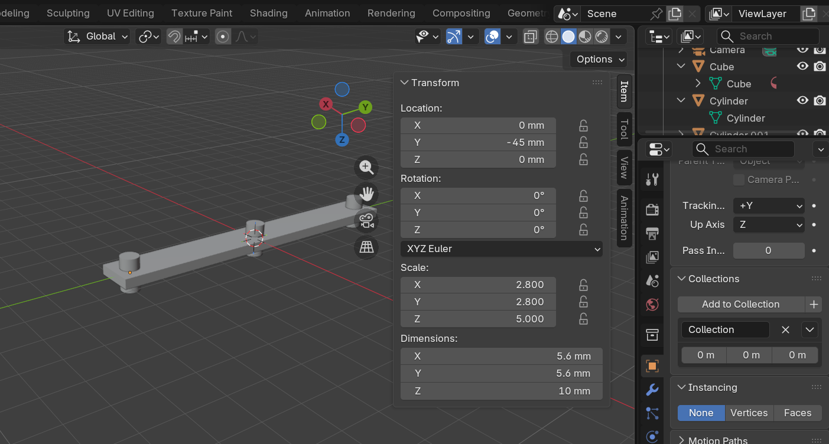
Task: Select Faces instancing option
Action: (x=798, y=413)
